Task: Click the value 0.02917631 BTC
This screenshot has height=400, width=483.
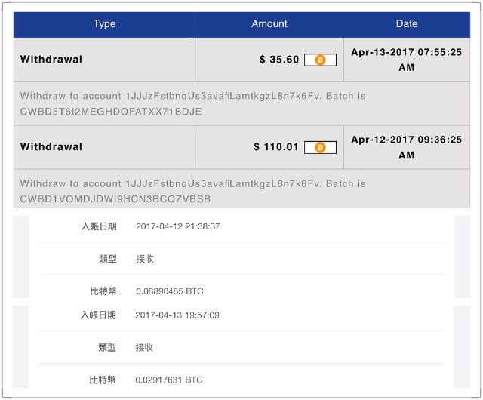Action: point(169,380)
